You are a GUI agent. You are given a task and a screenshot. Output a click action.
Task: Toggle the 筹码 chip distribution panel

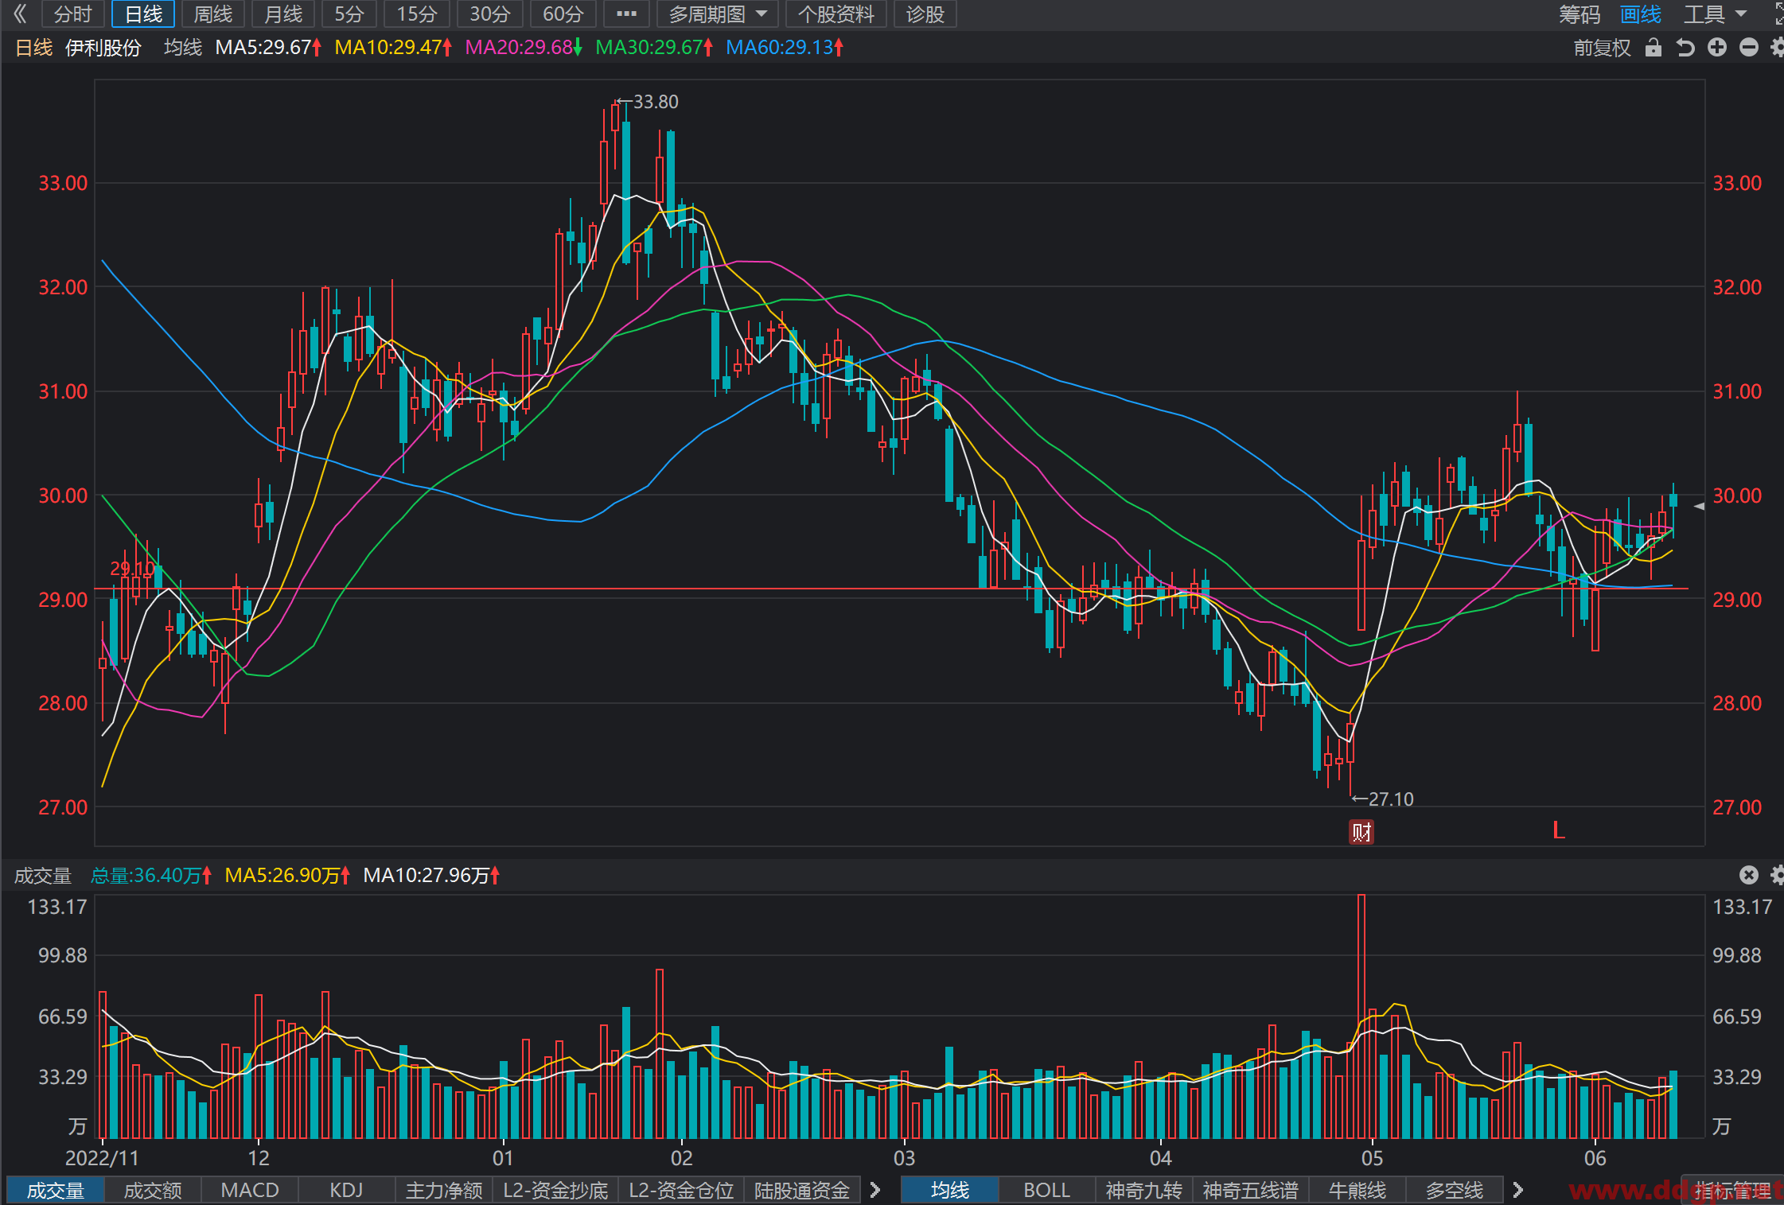(x=1580, y=14)
